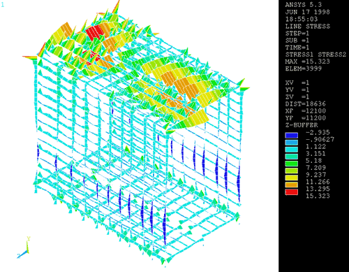This screenshot has width=349, height=272.
Task: Select the light blue -.90627 legend swatch
Action: 292,143
